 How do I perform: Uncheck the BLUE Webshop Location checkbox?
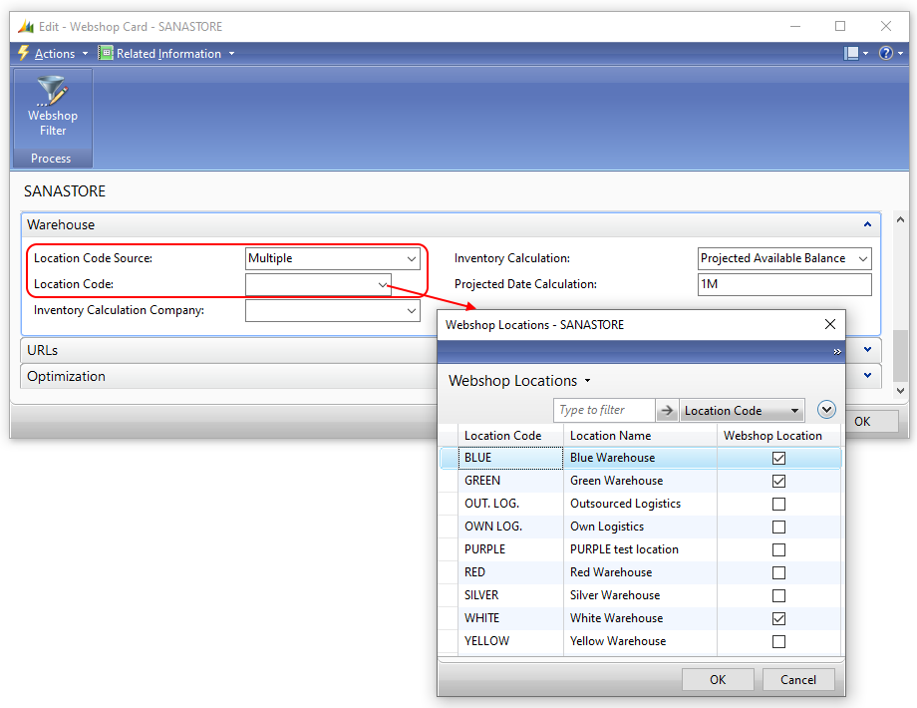click(x=778, y=458)
